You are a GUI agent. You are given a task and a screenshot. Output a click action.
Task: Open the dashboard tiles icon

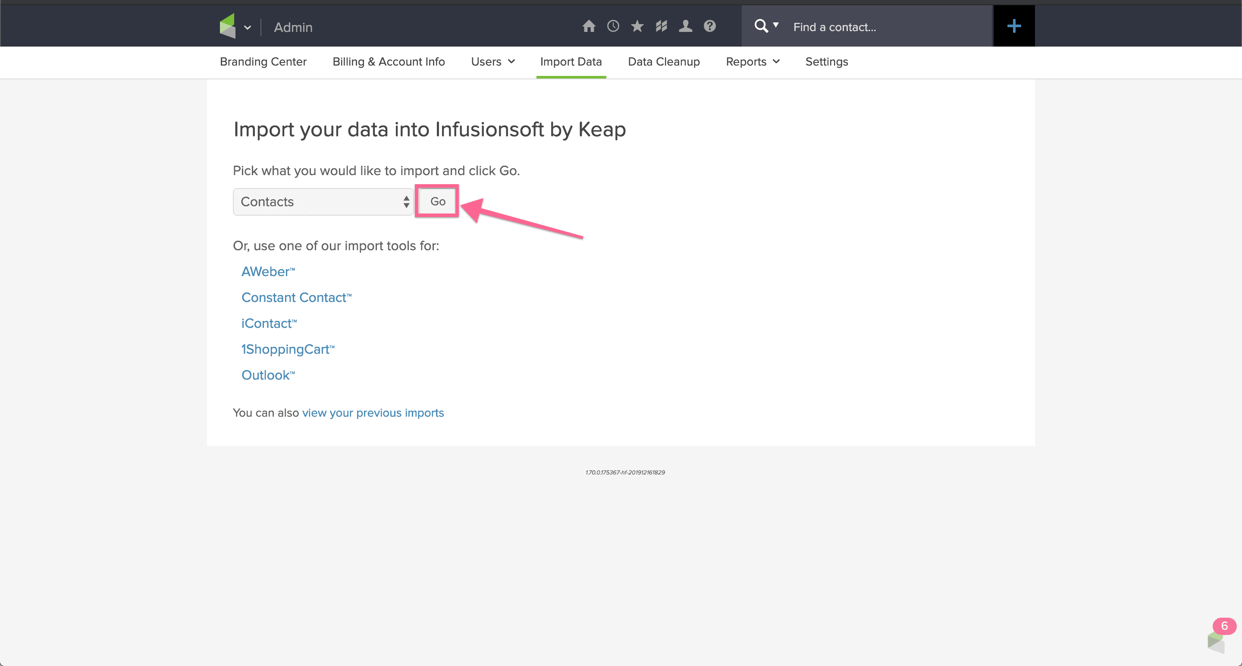(661, 26)
